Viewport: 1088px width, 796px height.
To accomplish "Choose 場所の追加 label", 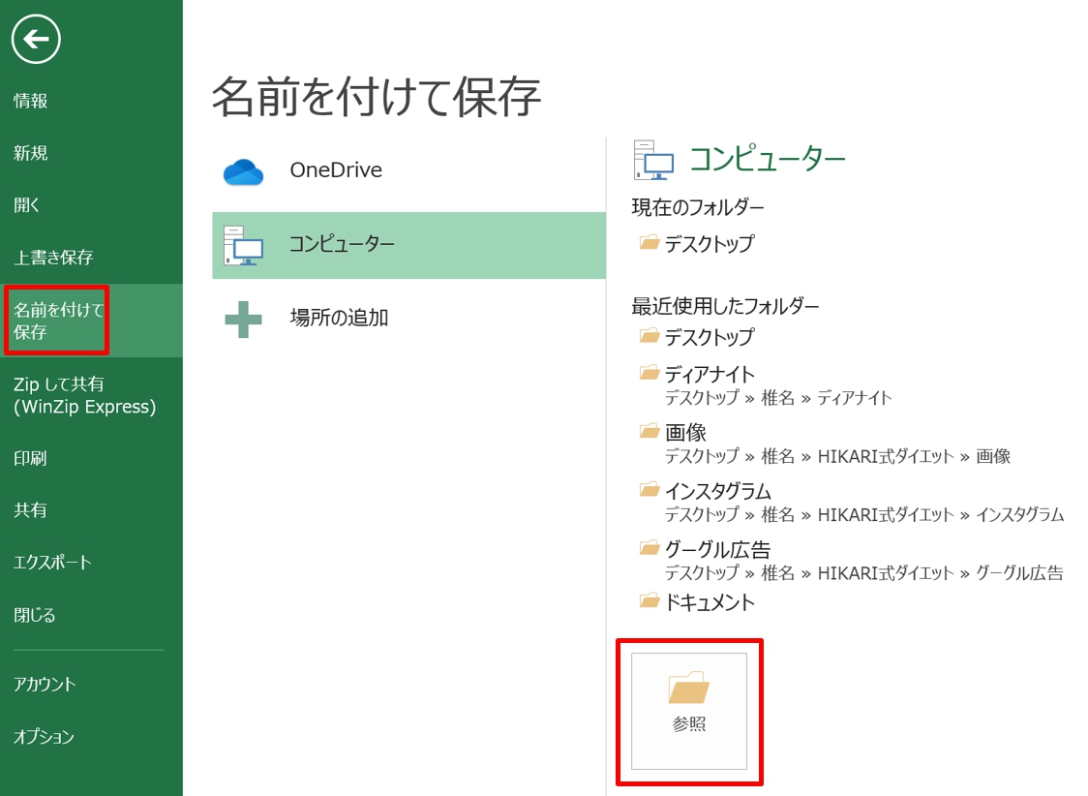I will click(x=340, y=318).
